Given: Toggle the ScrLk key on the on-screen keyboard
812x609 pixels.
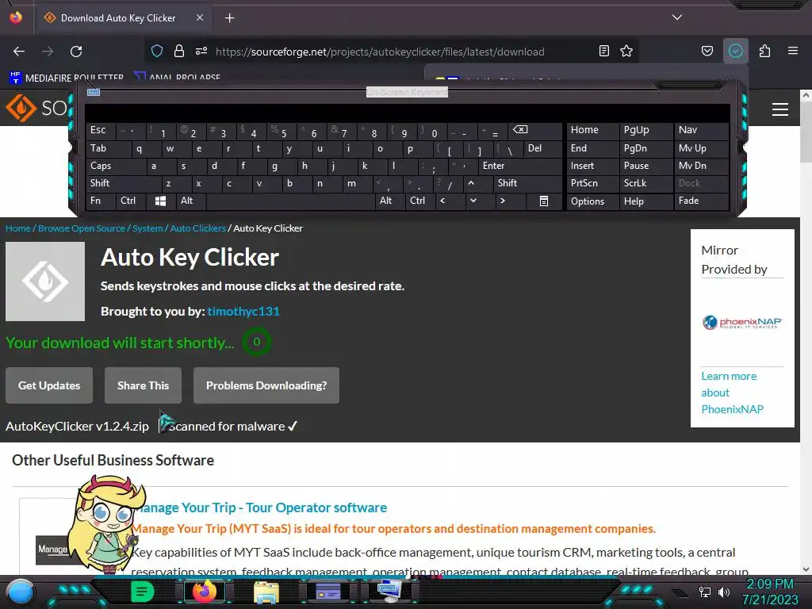Looking at the screenshot, I should click(x=645, y=183).
